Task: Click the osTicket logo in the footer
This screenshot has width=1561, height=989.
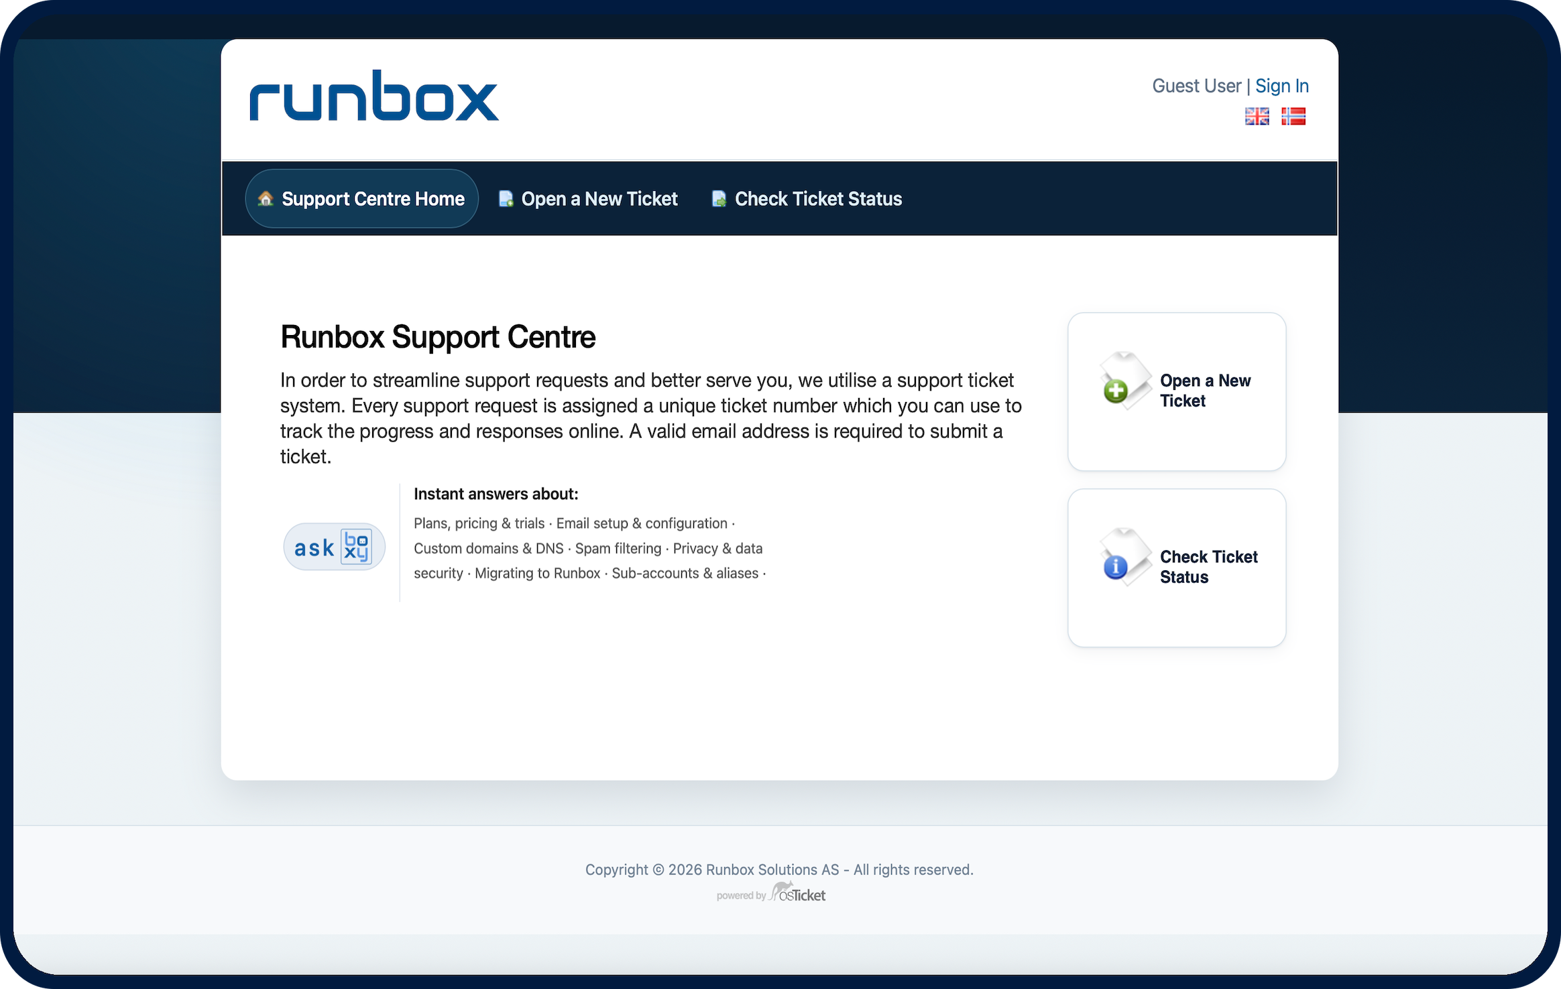Action: 797,893
